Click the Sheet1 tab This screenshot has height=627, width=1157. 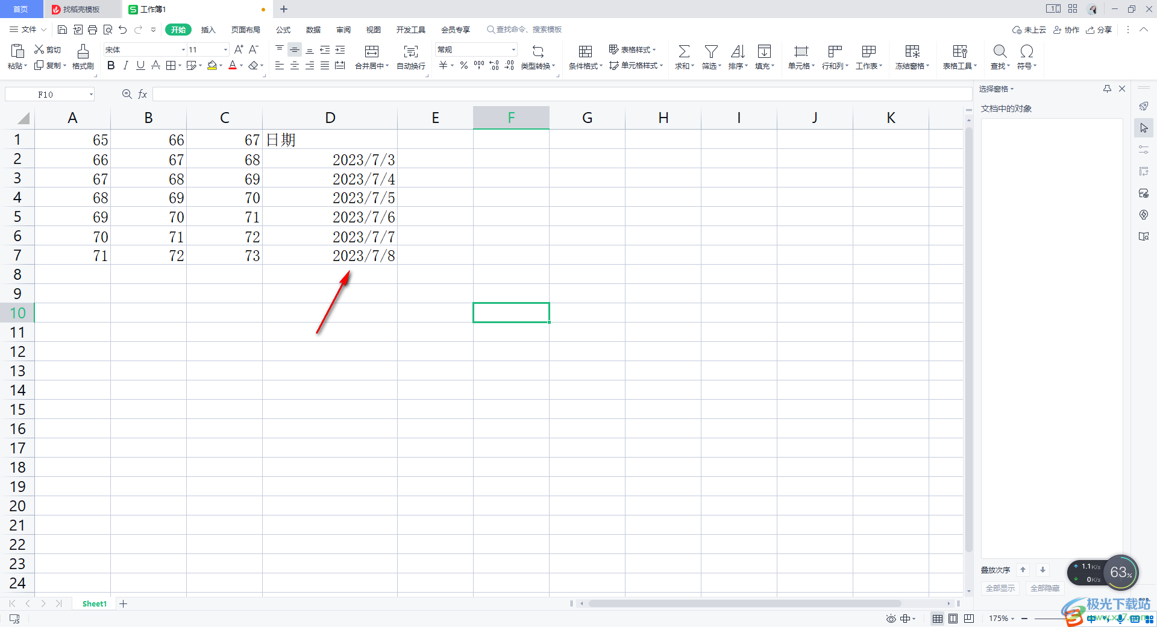click(95, 603)
